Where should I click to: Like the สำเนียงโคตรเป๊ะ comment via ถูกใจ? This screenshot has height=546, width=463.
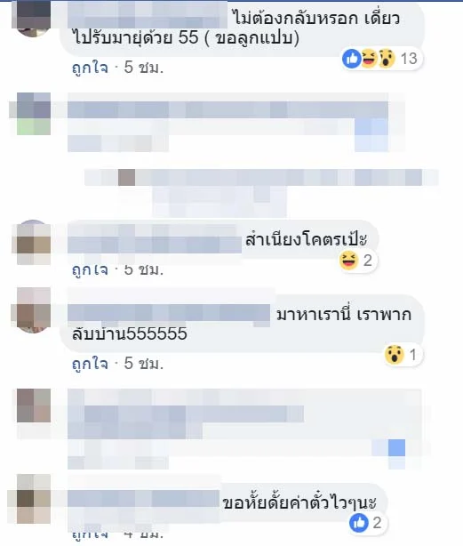90,269
